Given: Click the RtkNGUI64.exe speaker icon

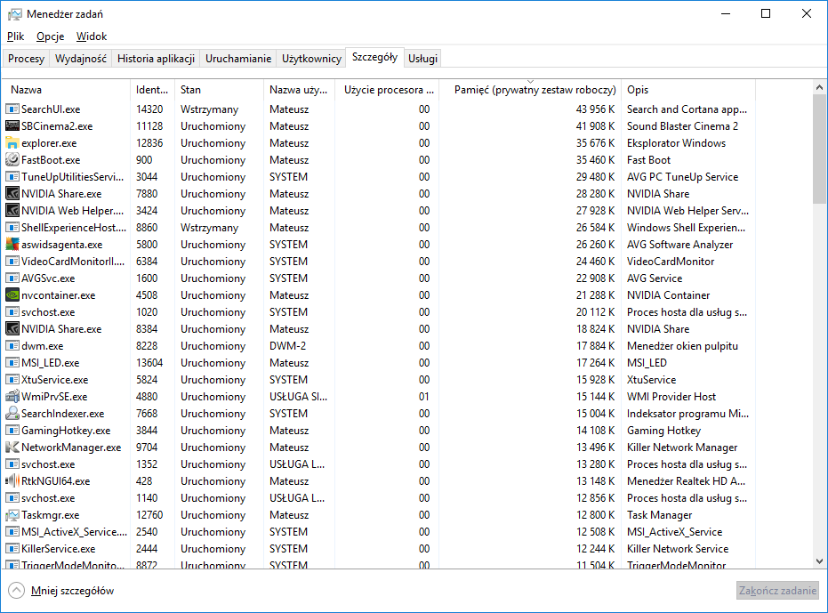Looking at the screenshot, I should tap(12, 481).
